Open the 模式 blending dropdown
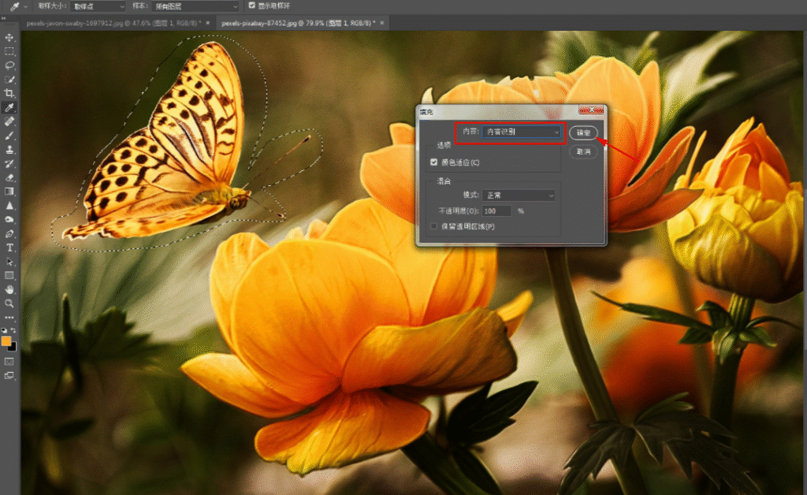 coord(519,195)
